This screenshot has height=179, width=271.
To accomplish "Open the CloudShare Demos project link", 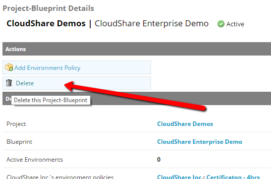I will pos(185,124).
